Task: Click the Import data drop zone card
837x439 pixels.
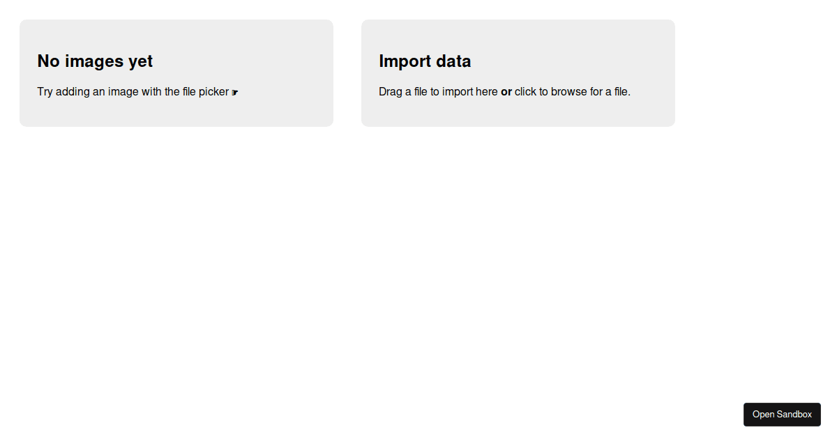Action: pyautogui.click(x=518, y=73)
